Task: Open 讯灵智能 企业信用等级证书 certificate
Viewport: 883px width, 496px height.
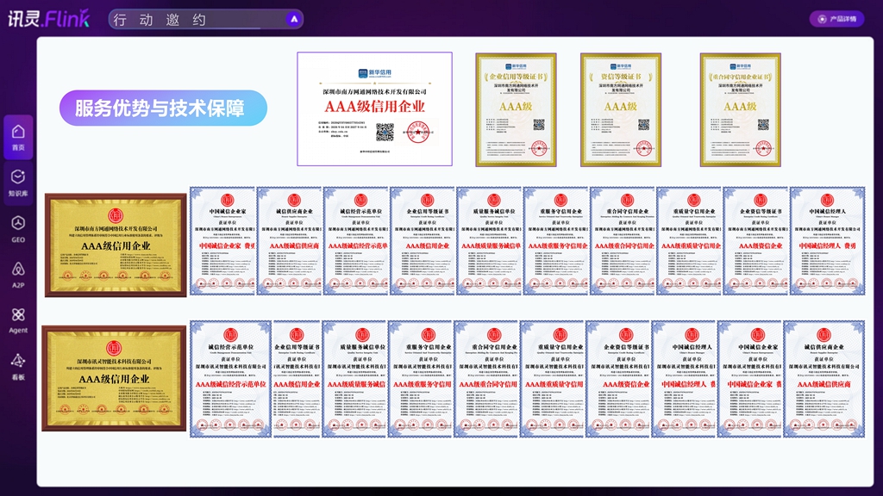Action: [297, 379]
